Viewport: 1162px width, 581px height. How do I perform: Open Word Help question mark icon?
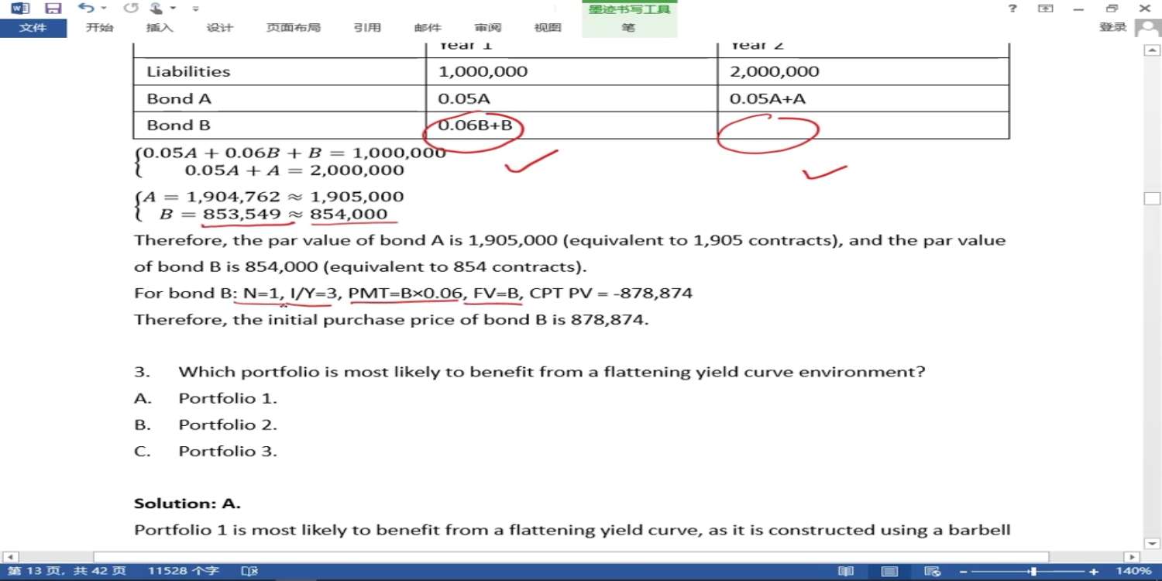point(1012,9)
